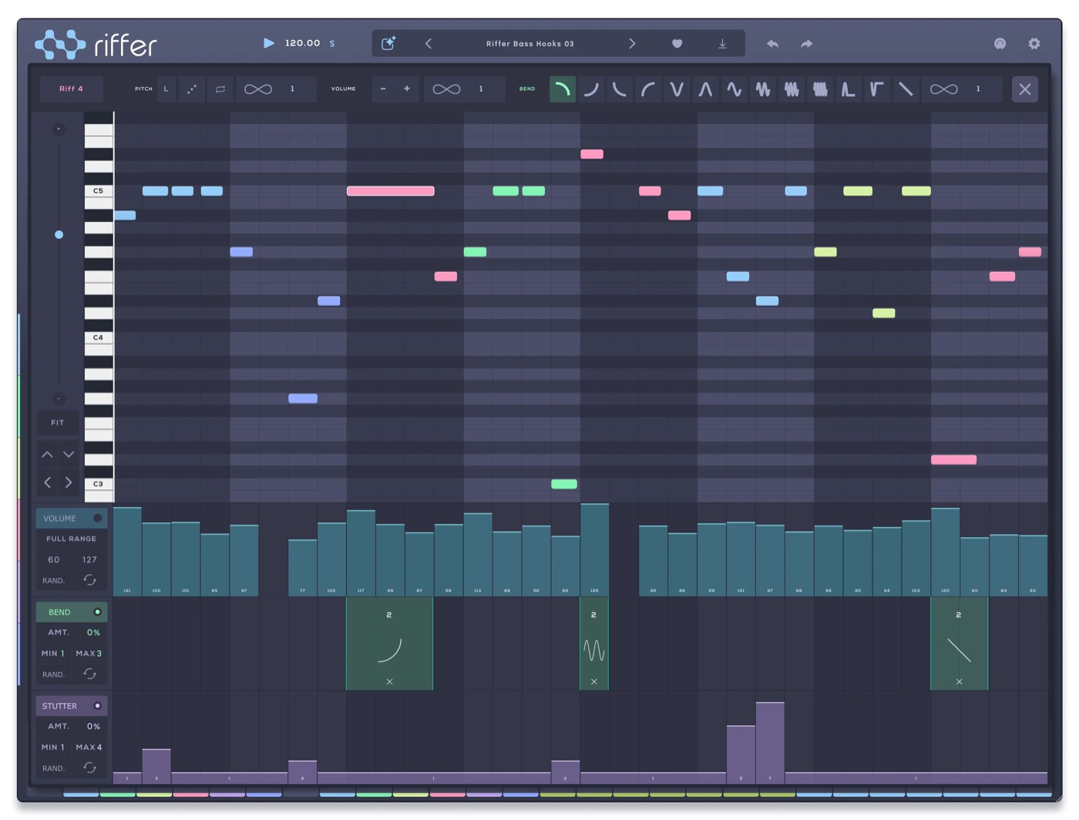
Task: Randomize volume with the RAND refresh icon
Action: pyautogui.click(x=89, y=580)
